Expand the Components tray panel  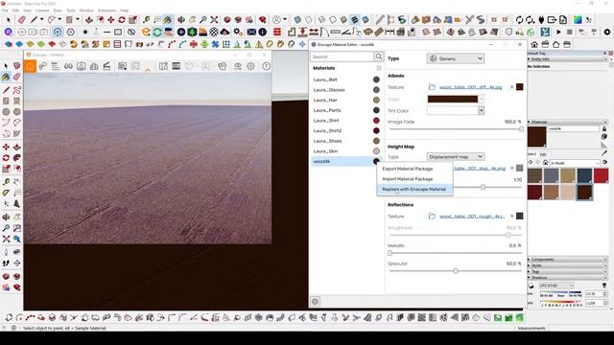(567, 260)
